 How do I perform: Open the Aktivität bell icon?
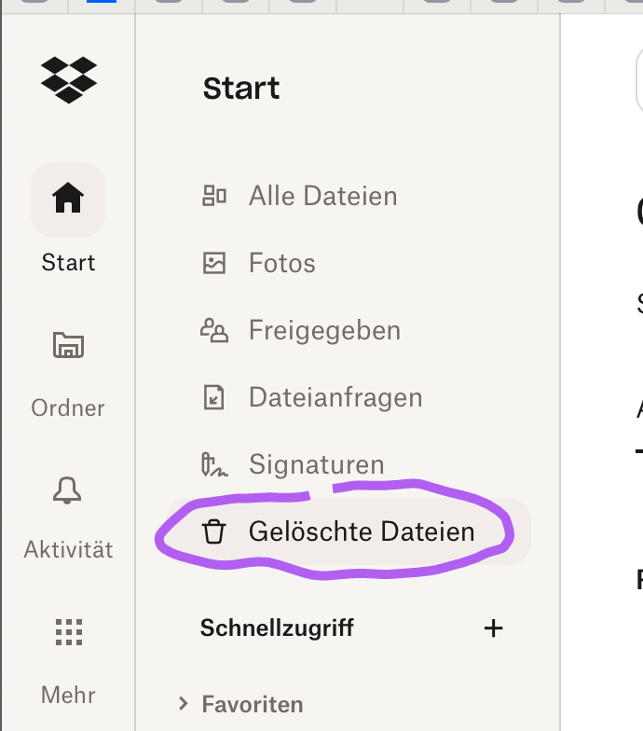point(68,490)
